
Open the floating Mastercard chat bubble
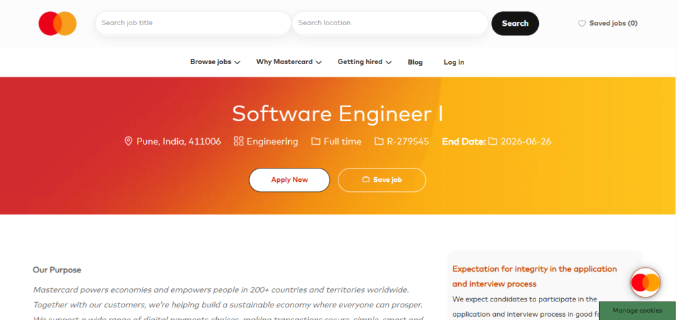[x=645, y=283]
